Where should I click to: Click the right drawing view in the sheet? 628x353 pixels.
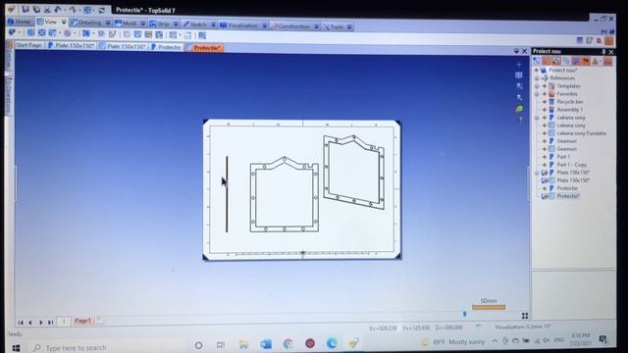[x=353, y=172]
